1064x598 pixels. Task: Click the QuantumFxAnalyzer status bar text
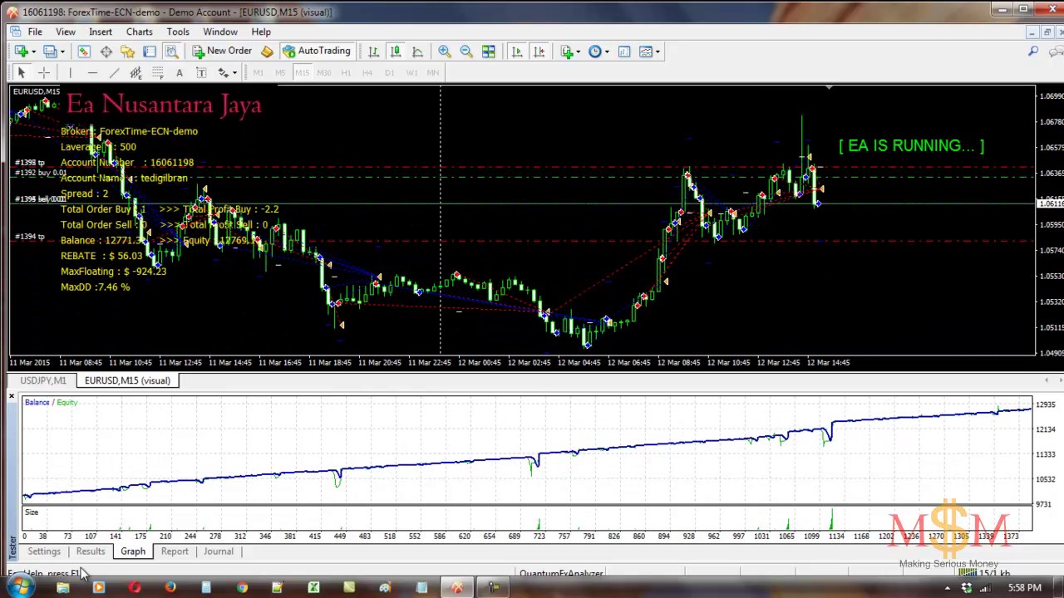561,573
